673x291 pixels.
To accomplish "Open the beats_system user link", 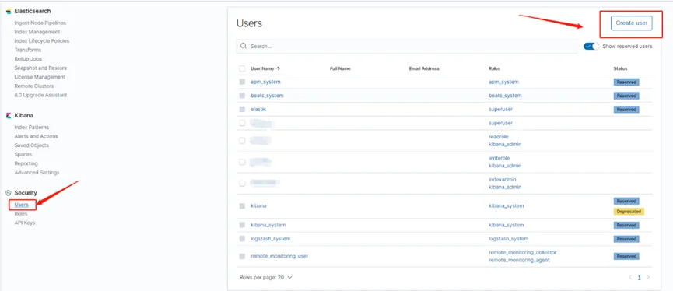I will tap(267, 95).
